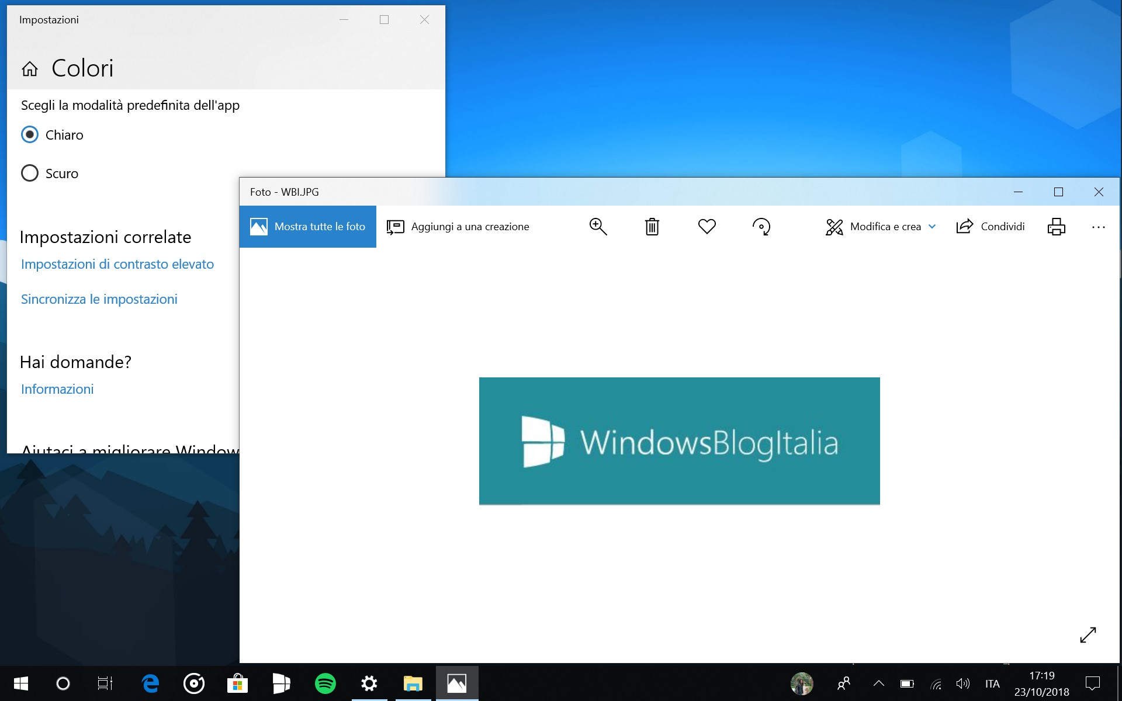The image size is (1122, 701).
Task: Show hidden tray icons with the chevron
Action: click(x=878, y=683)
